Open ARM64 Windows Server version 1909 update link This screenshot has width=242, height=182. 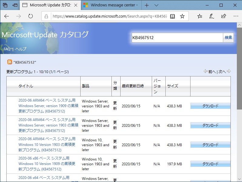pyautogui.click(x=48, y=106)
